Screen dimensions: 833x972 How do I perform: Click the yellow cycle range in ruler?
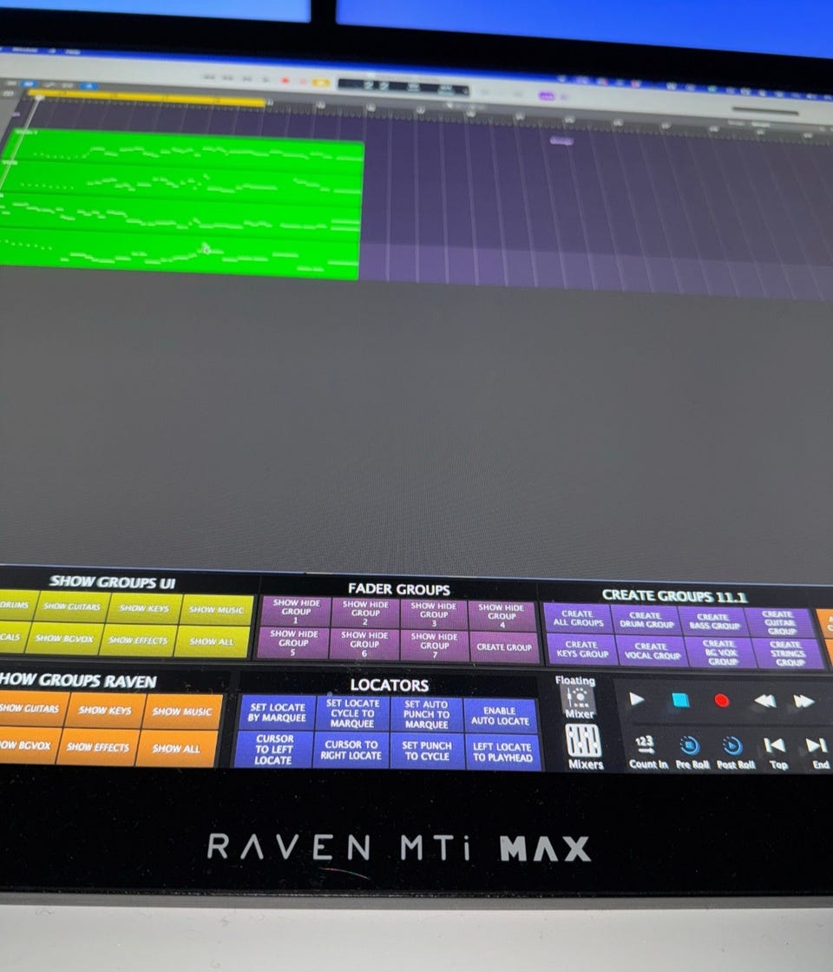(x=147, y=98)
